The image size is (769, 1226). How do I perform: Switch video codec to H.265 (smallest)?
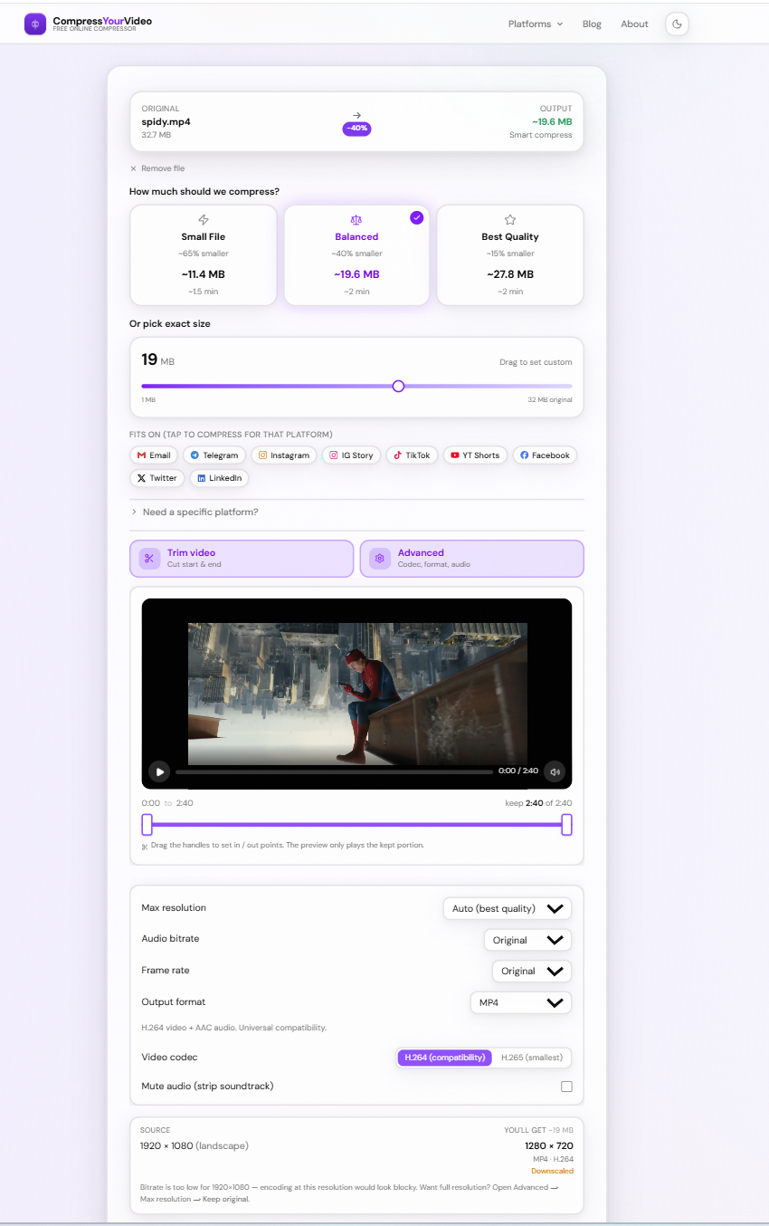(534, 1057)
